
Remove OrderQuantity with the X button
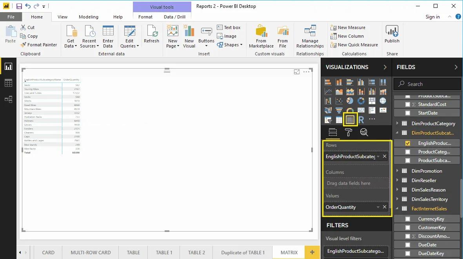pyautogui.click(x=384, y=207)
